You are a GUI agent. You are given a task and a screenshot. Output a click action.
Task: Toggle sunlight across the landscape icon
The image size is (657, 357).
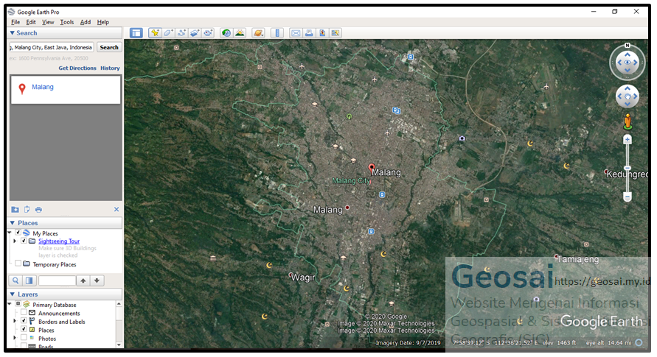coord(240,33)
